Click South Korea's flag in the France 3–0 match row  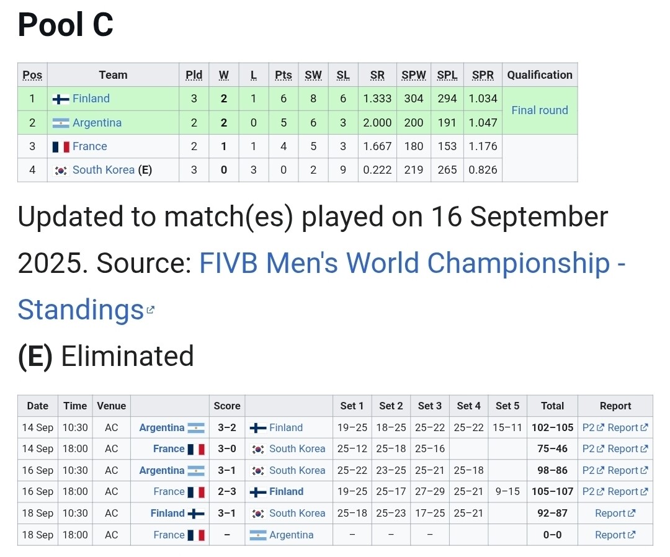point(258,449)
